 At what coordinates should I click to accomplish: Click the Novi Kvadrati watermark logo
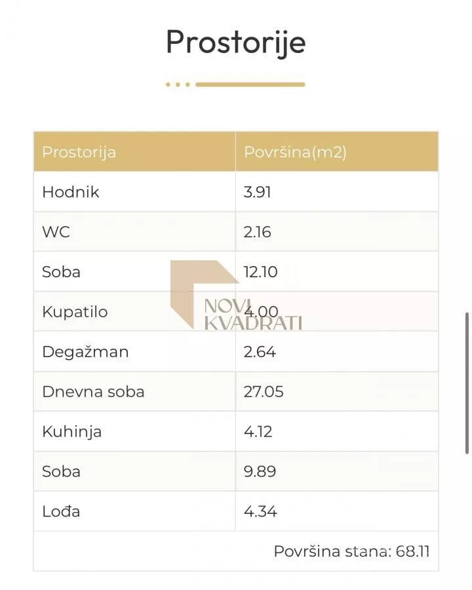236,296
